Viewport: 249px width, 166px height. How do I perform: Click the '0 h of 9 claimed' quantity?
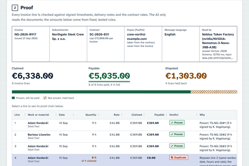click(x=89, y=159)
